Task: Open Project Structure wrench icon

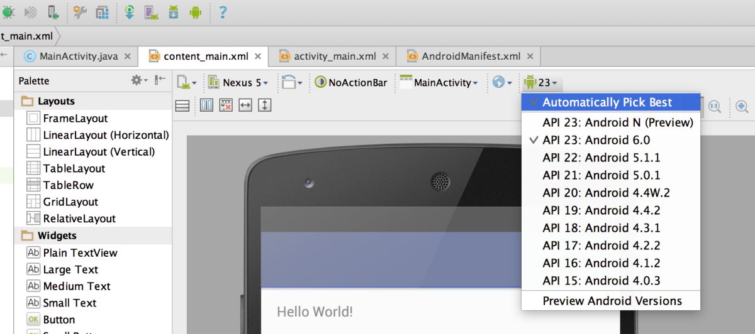Action: tap(80, 11)
